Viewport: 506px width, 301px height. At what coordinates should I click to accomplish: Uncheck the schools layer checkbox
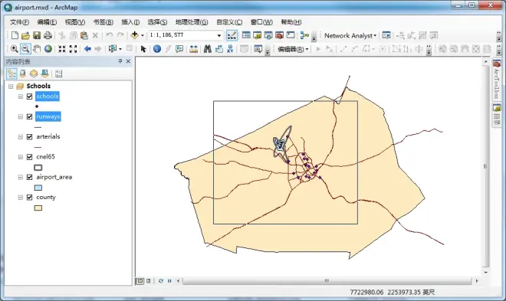click(30, 97)
